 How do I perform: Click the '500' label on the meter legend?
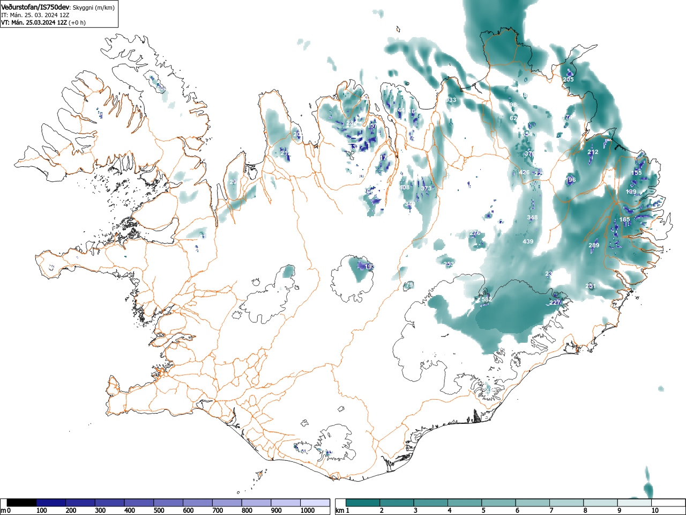pos(159,511)
